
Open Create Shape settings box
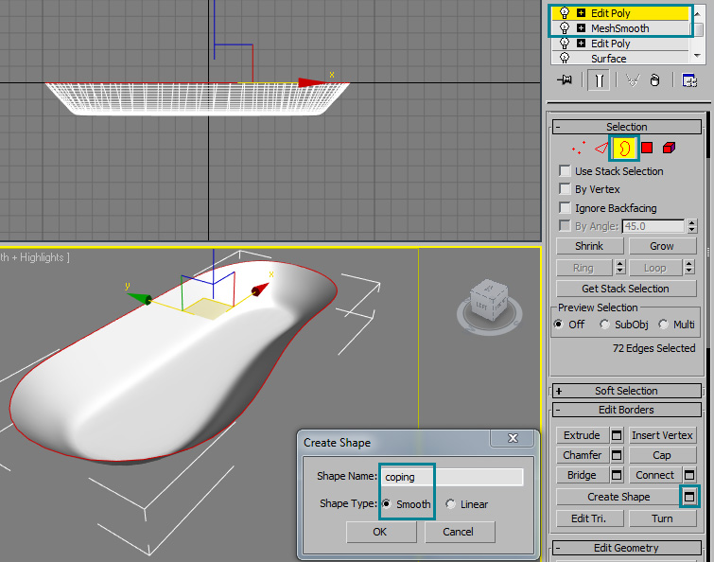tap(690, 497)
